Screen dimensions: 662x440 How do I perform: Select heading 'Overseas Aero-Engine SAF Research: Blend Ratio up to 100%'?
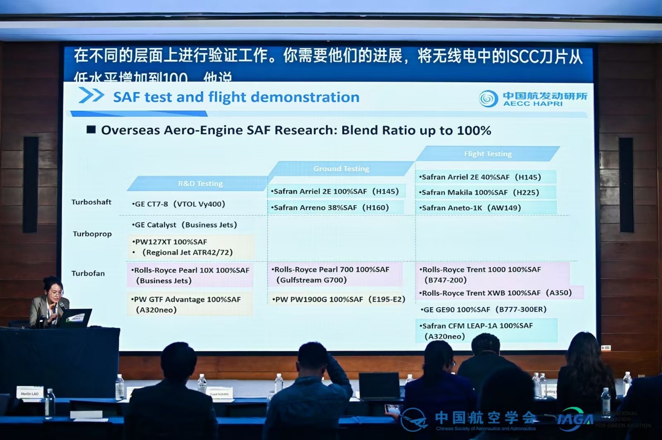pos(296,130)
